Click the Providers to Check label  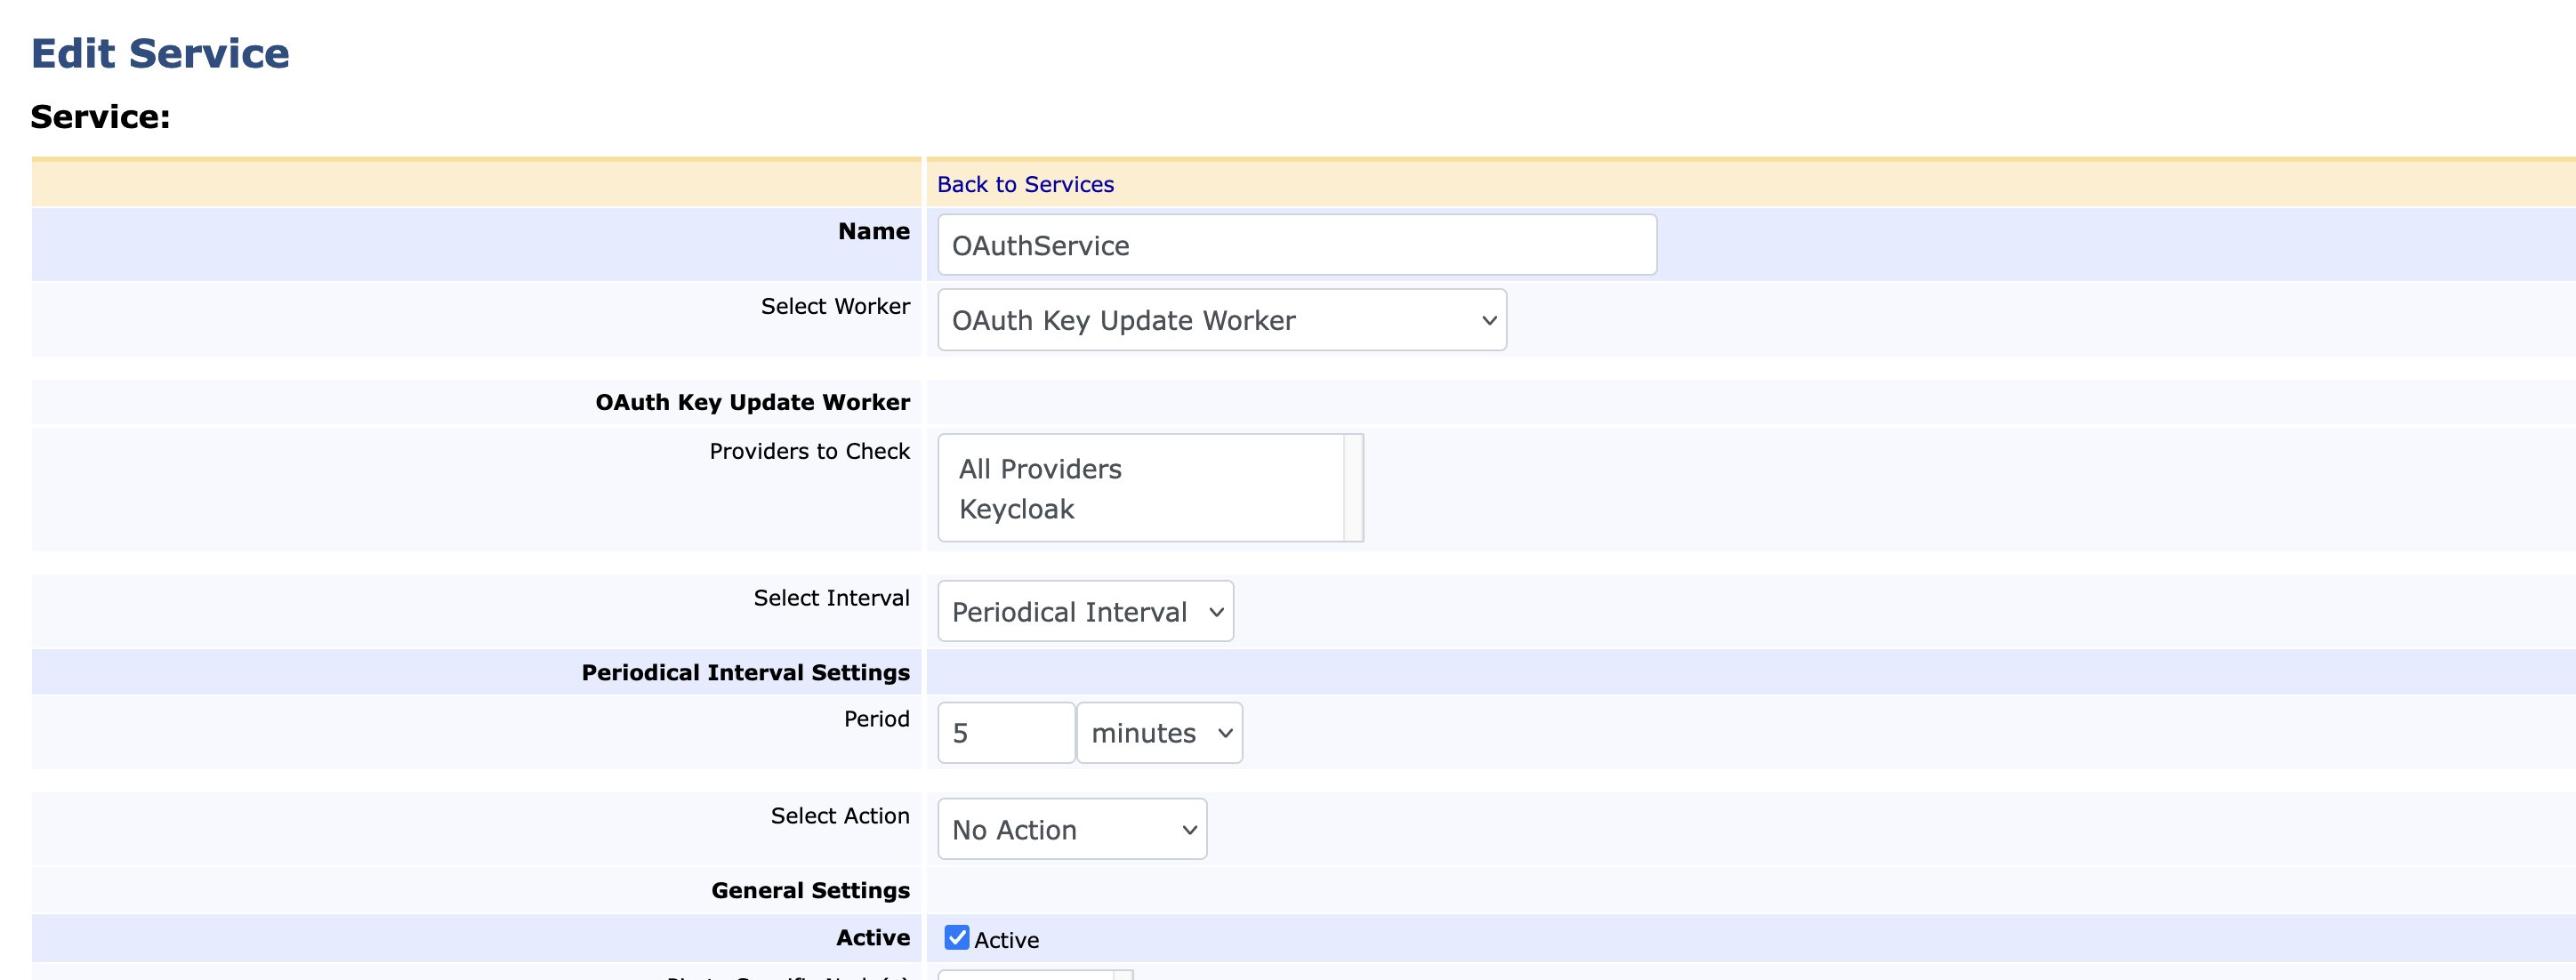point(809,451)
